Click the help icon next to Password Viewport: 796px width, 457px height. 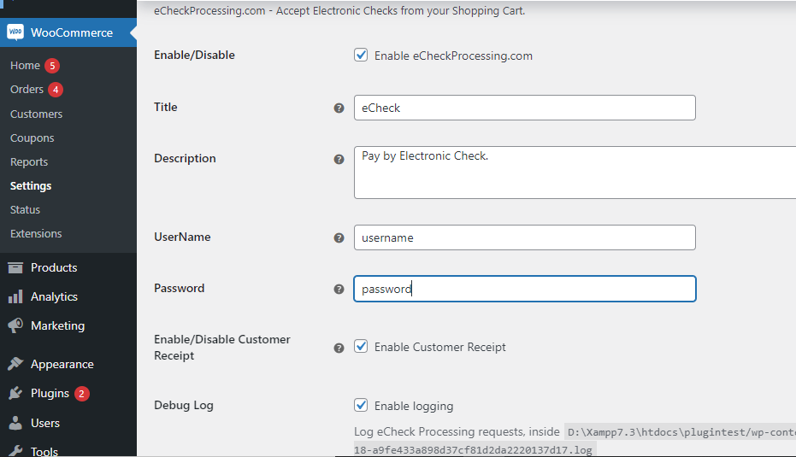point(339,290)
